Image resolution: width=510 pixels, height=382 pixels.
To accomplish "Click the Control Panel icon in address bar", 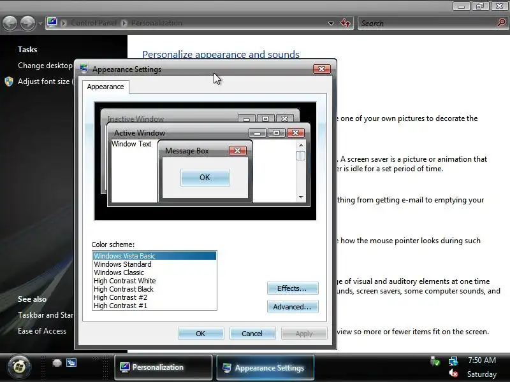I will (52, 22).
